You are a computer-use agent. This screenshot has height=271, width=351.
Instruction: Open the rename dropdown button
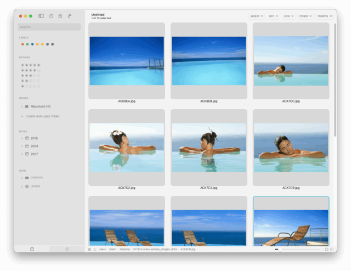tap(323, 16)
